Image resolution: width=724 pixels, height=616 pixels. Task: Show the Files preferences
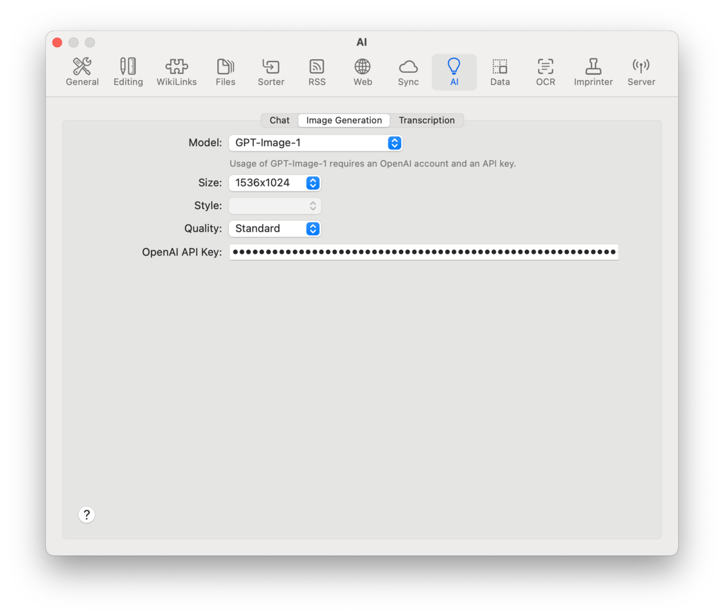click(225, 72)
